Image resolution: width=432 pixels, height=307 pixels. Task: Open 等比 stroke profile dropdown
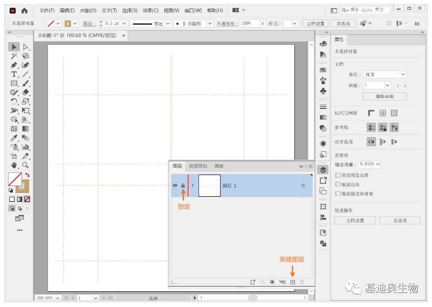click(x=168, y=24)
